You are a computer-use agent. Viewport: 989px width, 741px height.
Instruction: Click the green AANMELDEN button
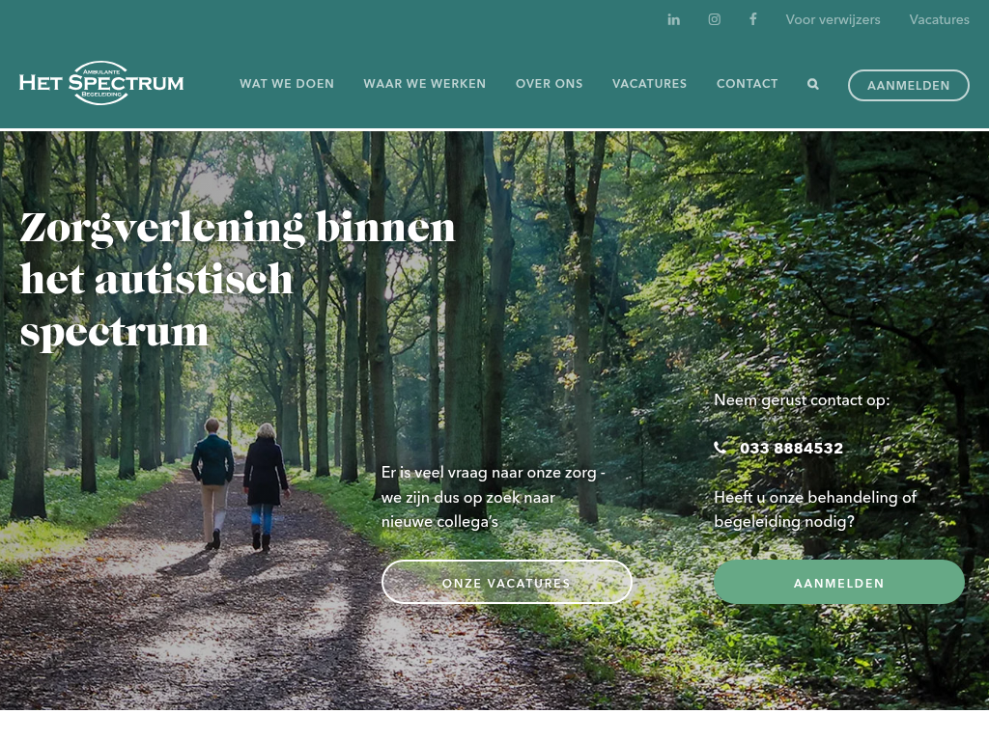839,582
